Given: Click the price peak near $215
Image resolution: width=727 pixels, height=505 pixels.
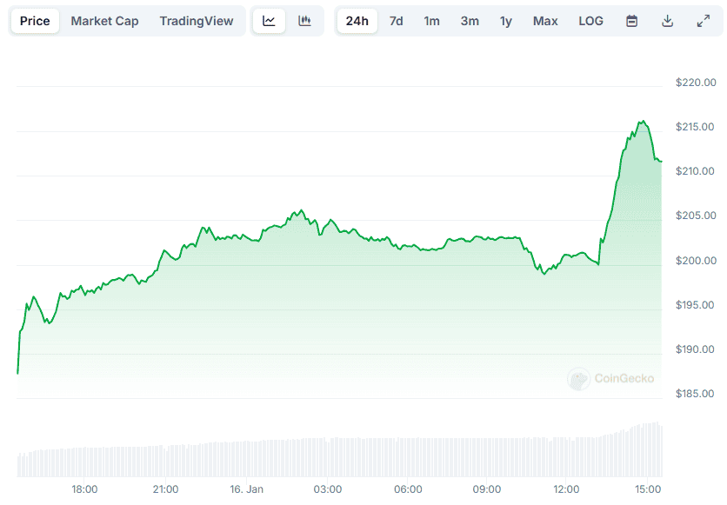Looking at the screenshot, I should coord(642,123).
